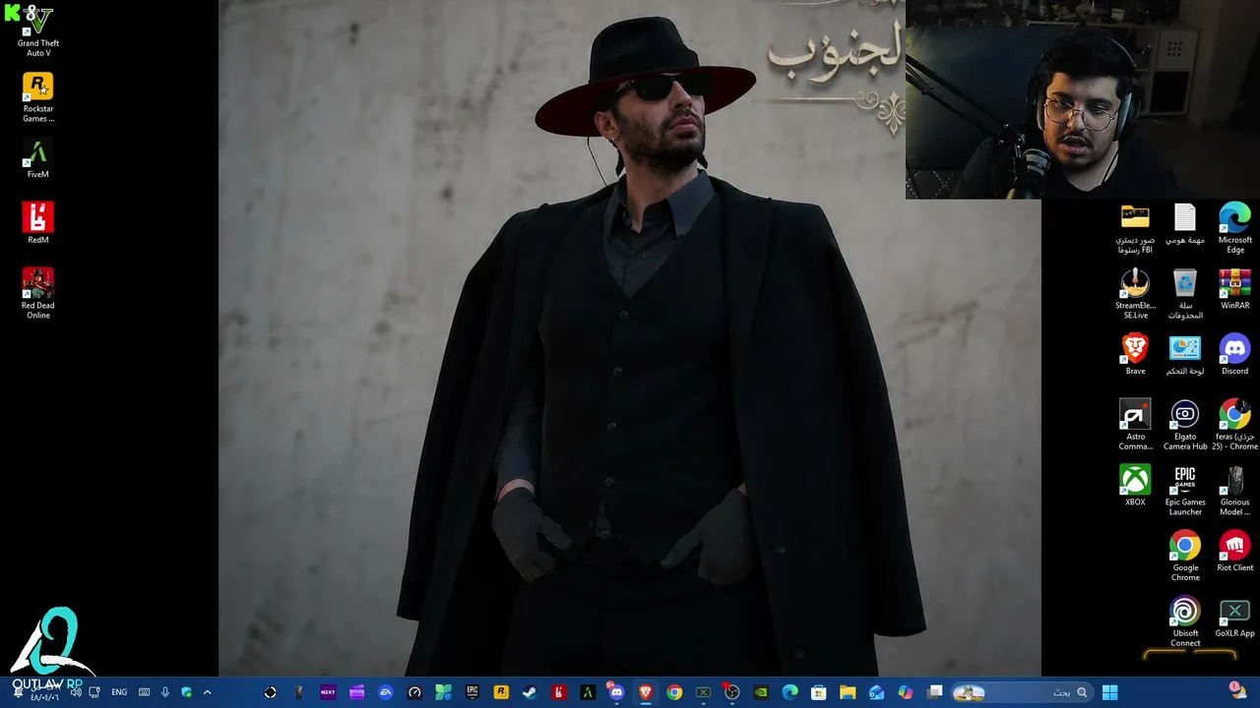Open Rockstar Games Launcher from the taskbar
This screenshot has height=708, width=1260.
501,692
